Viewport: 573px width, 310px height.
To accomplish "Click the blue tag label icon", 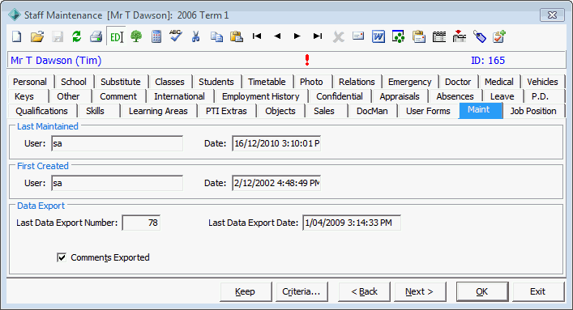I will 480,36.
